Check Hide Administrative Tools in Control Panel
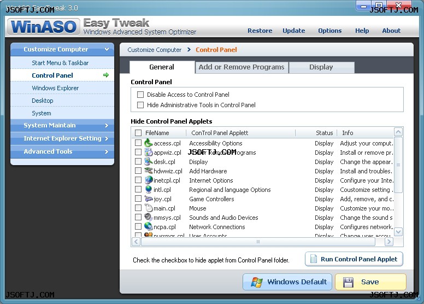Viewport: 424px width, 304px height. [x=140, y=105]
